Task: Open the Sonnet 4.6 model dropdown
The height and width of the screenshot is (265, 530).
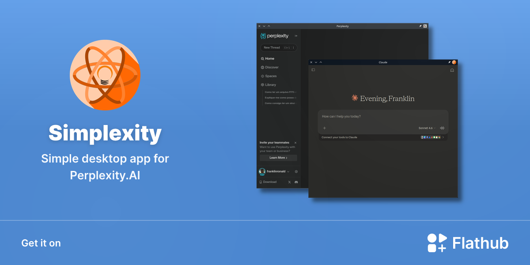Action: [x=427, y=128]
